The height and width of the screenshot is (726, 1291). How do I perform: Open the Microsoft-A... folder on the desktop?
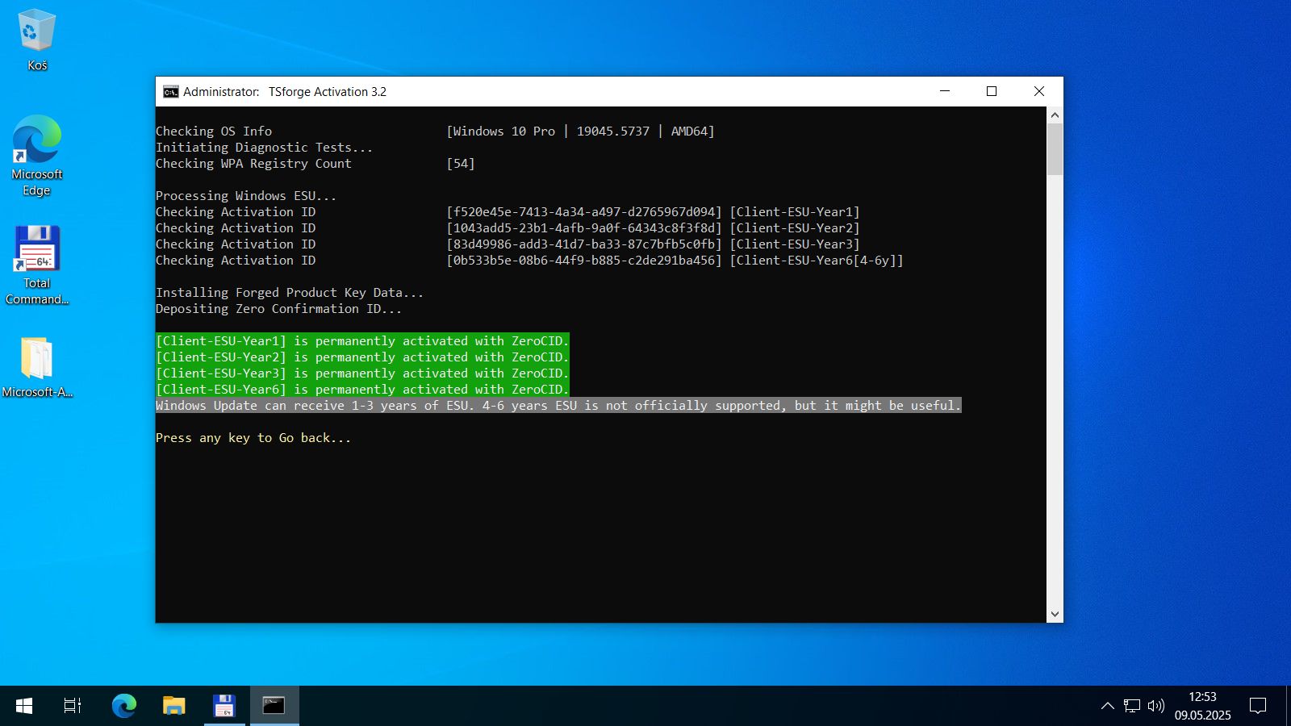(x=37, y=368)
